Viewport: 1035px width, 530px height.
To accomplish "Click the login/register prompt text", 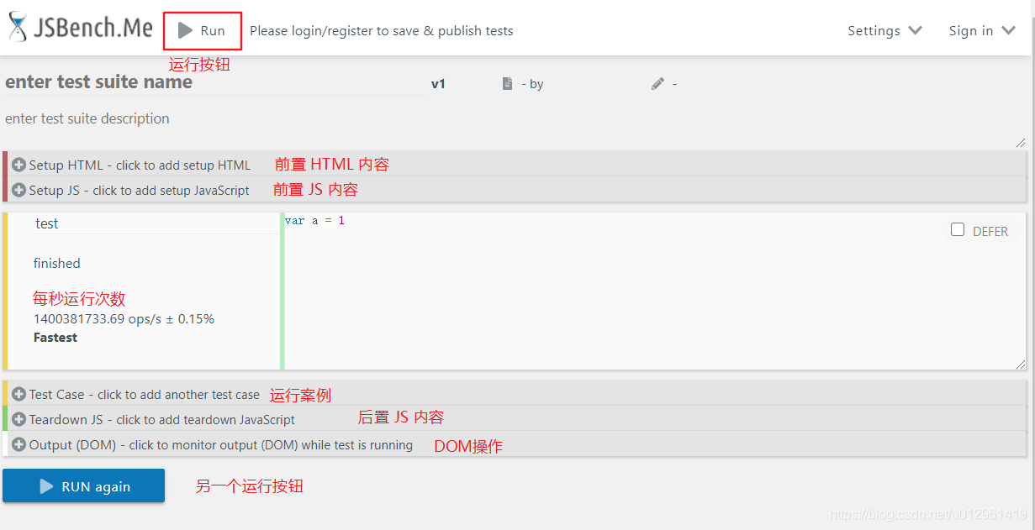I will pyautogui.click(x=382, y=30).
